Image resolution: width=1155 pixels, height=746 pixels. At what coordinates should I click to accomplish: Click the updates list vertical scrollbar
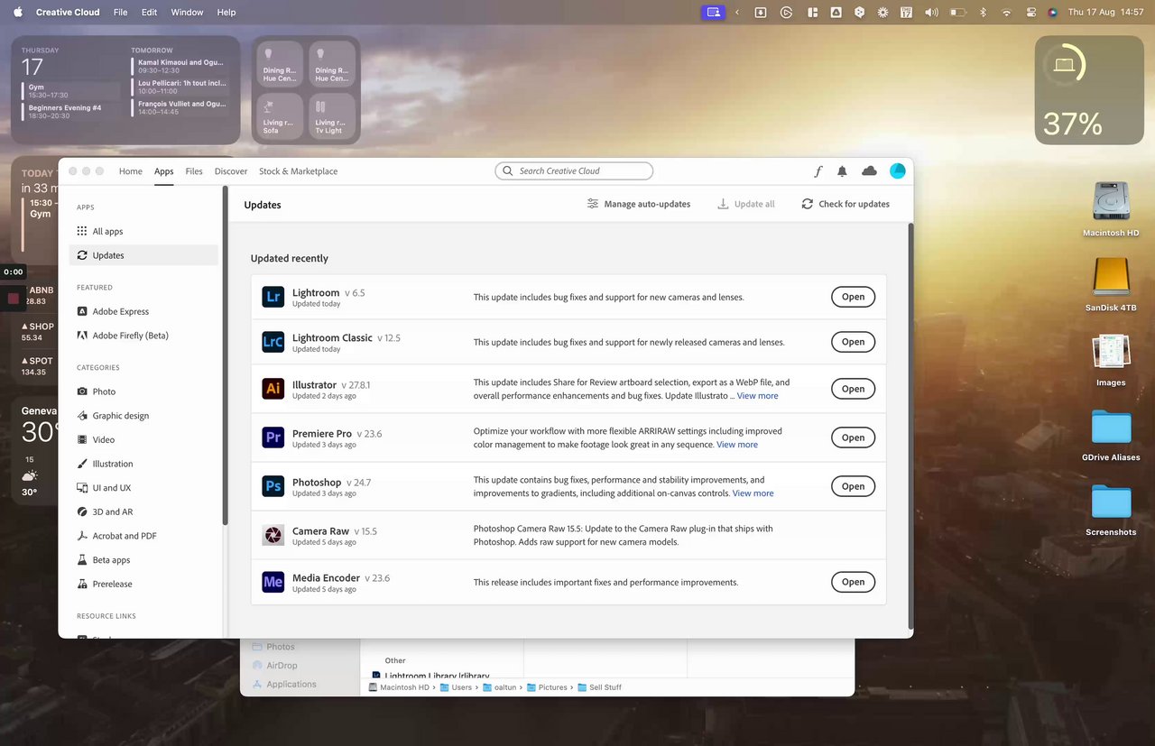(910, 426)
